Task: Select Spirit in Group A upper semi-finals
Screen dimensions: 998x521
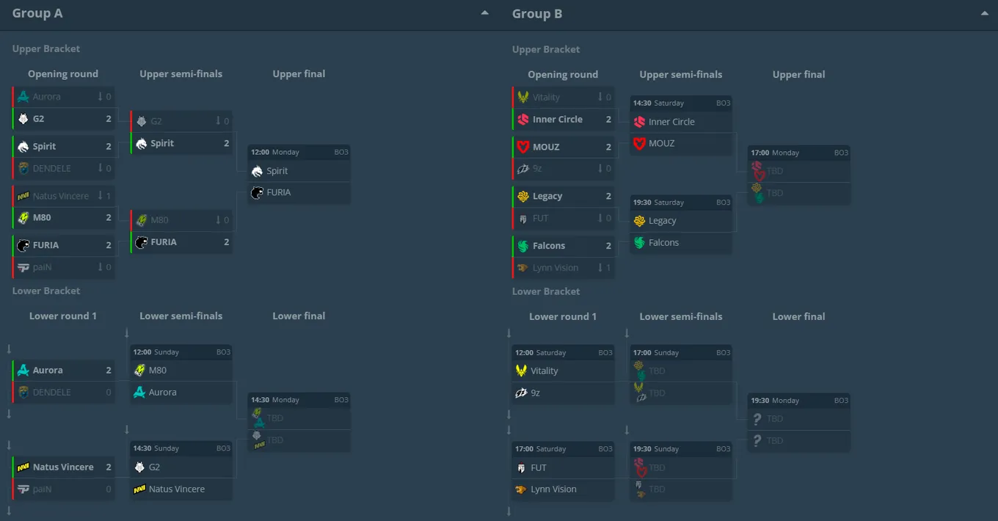Action: [162, 143]
